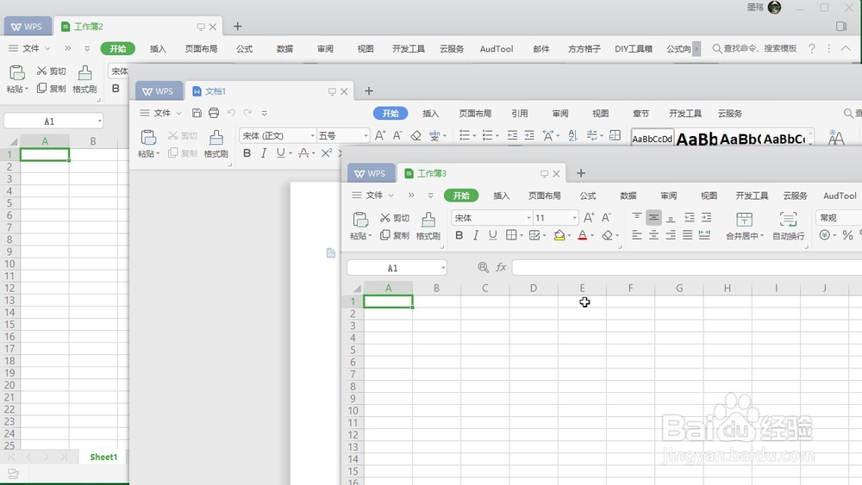
Task: Increase font size in the 工作簿3 window
Action: pos(589,217)
